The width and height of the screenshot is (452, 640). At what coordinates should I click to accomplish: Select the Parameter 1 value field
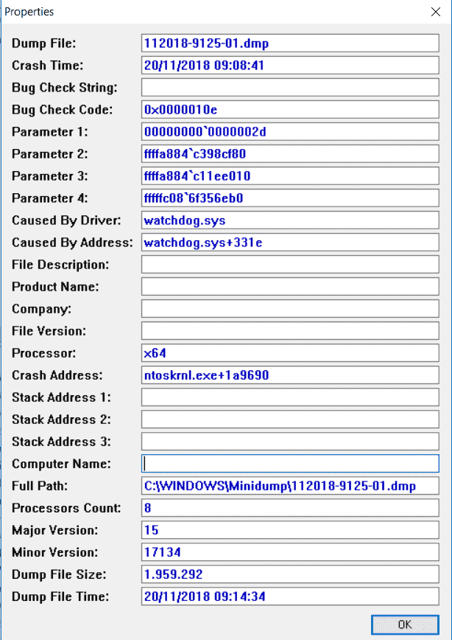[x=290, y=131]
